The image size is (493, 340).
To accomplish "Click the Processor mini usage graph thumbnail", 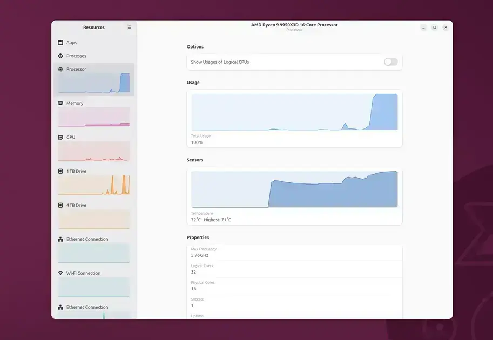I will click(94, 83).
